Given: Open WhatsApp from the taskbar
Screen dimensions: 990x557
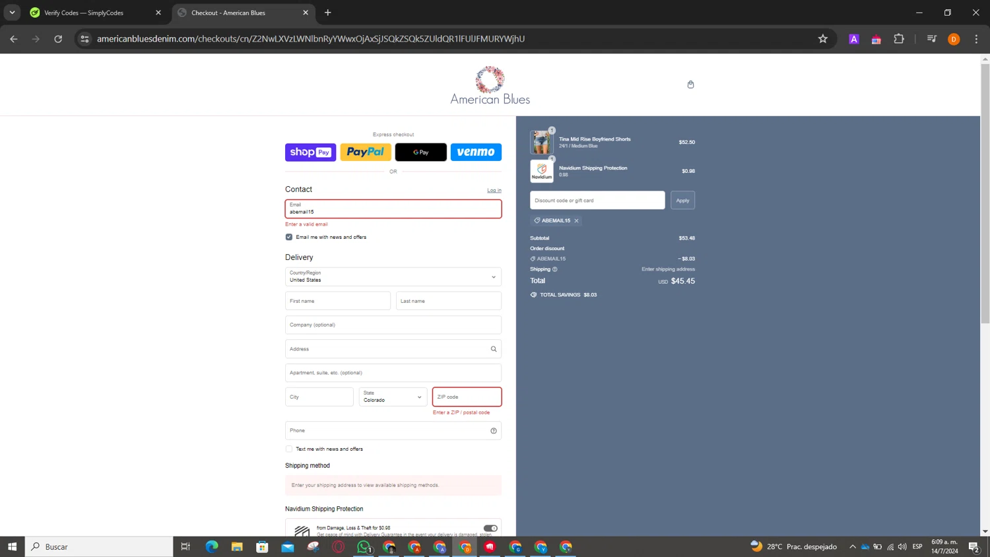Looking at the screenshot, I should [x=364, y=546].
